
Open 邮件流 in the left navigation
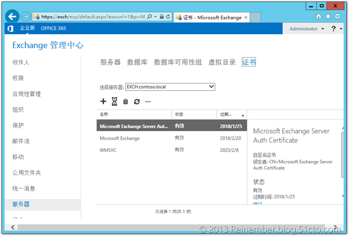[21, 141]
